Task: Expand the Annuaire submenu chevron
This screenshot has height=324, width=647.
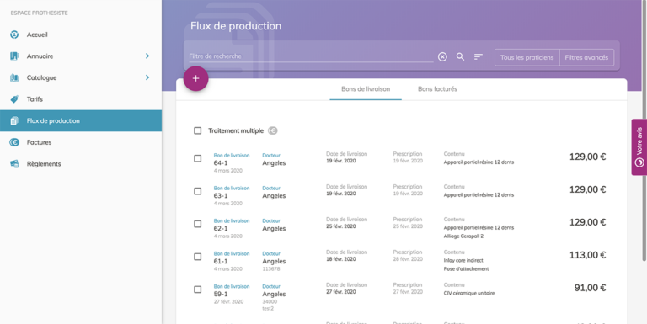Action: (147, 56)
